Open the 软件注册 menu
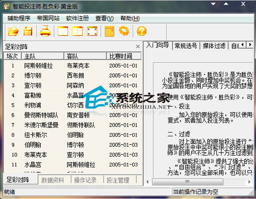The height and width of the screenshot is (199, 256). [x=77, y=18]
